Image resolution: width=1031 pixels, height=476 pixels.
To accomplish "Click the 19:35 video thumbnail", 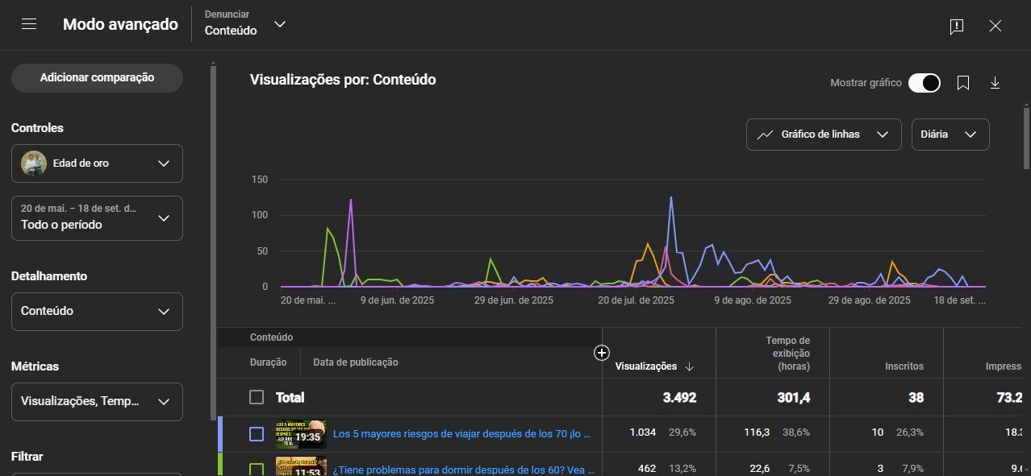I will coord(300,434).
